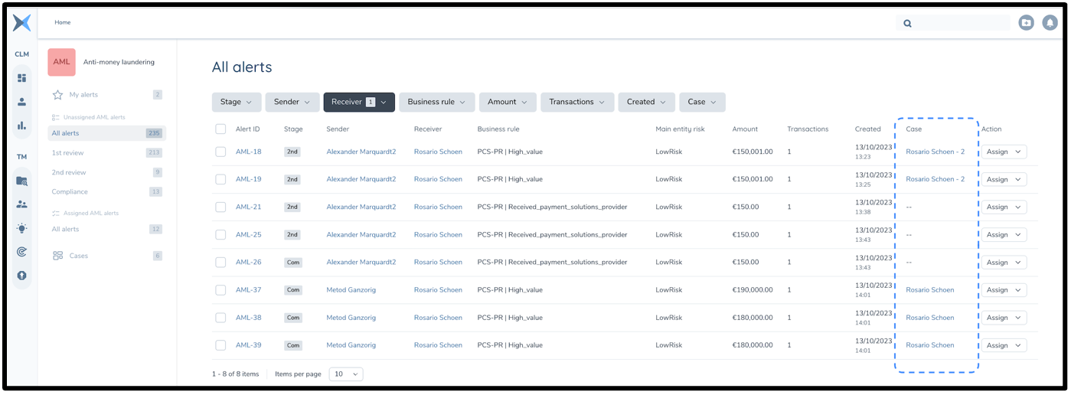Open the CLM dashboard grid icon
This screenshot has width=1071, height=395.
coord(21,77)
